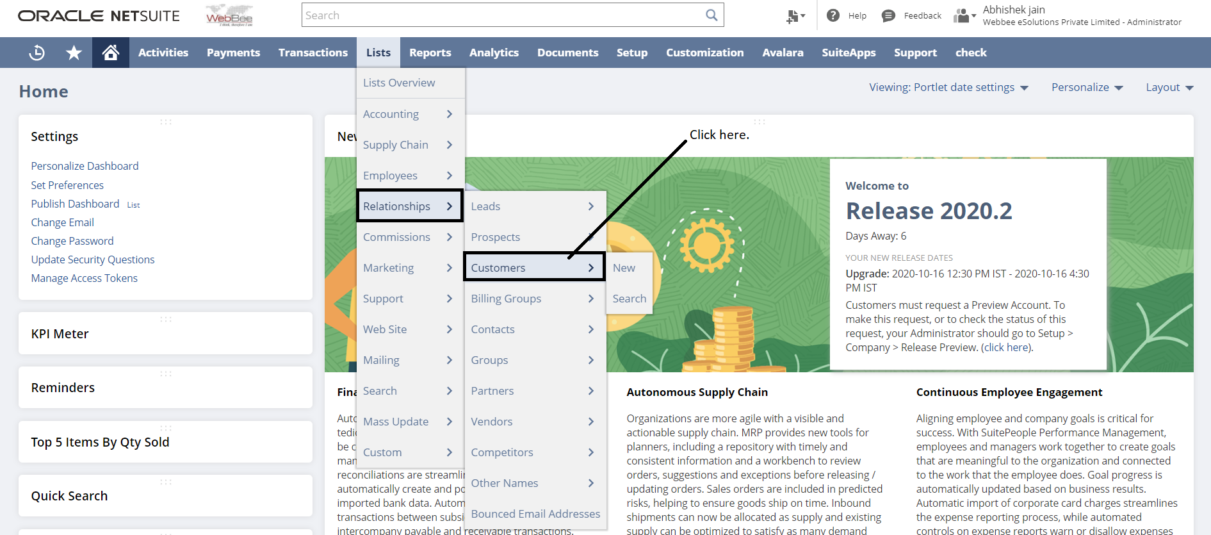Expand the Commissions submenu
This screenshot has height=535, width=1211.
pos(410,237)
